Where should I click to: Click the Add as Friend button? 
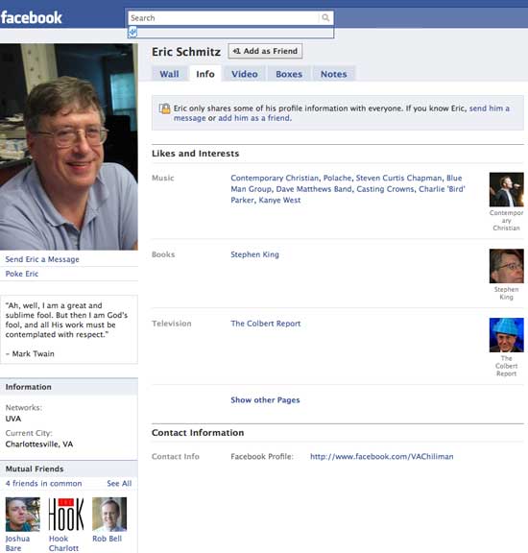pos(265,51)
